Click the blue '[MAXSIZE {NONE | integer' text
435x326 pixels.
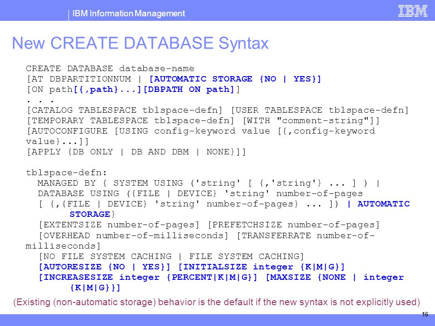pyautogui.click(x=334, y=278)
